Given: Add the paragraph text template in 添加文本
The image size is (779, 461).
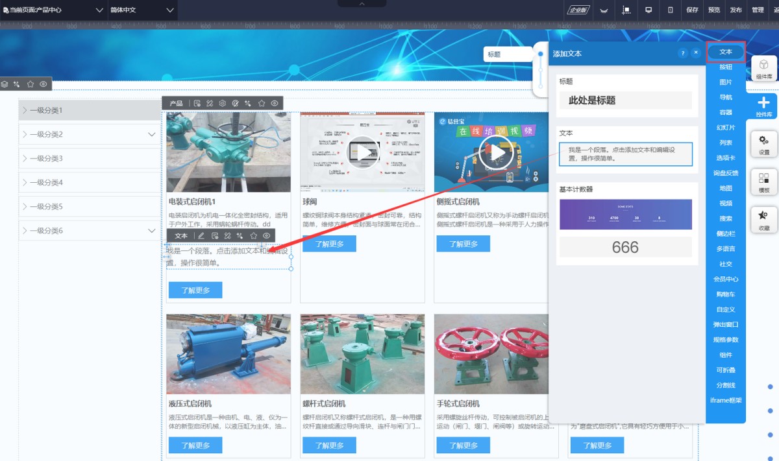Looking at the screenshot, I should (626, 154).
